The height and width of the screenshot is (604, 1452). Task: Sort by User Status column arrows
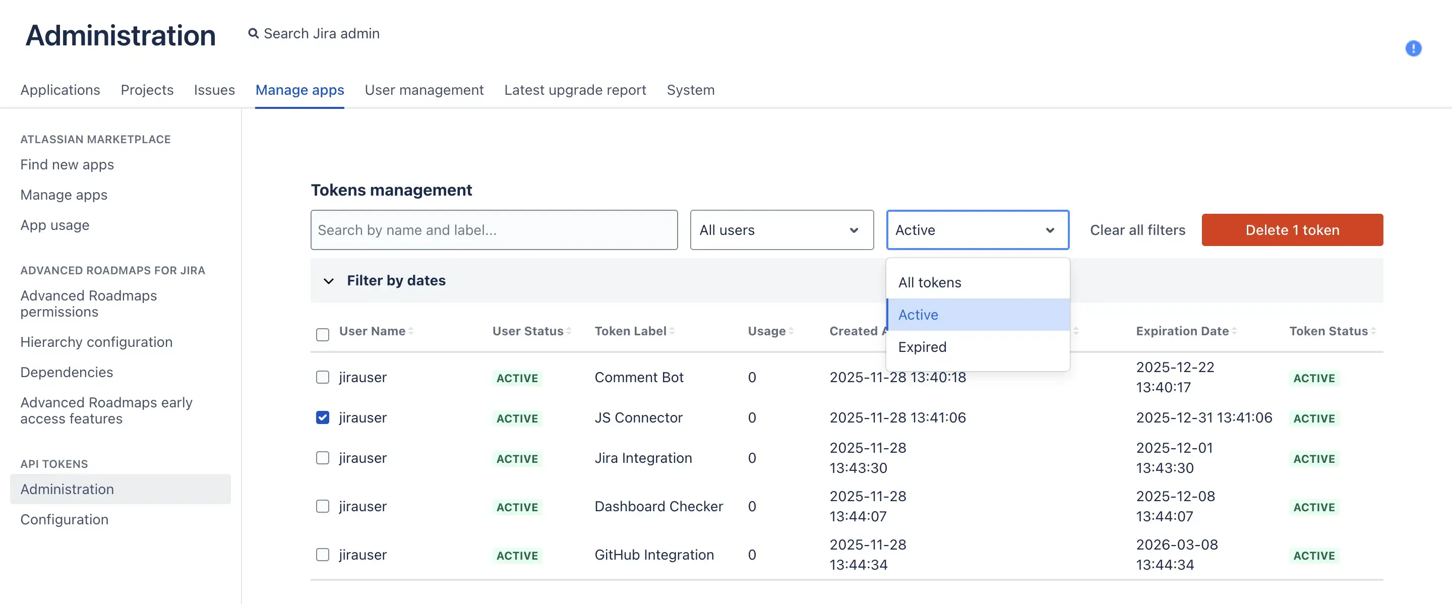[x=569, y=331]
